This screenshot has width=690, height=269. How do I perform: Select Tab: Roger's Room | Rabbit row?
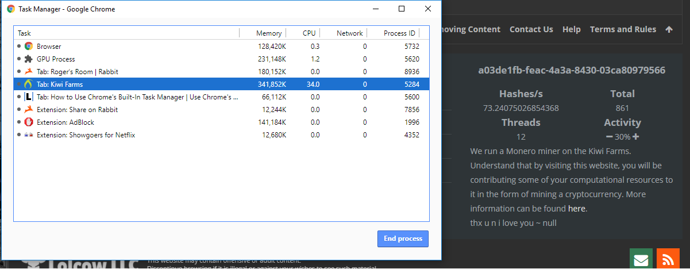221,72
